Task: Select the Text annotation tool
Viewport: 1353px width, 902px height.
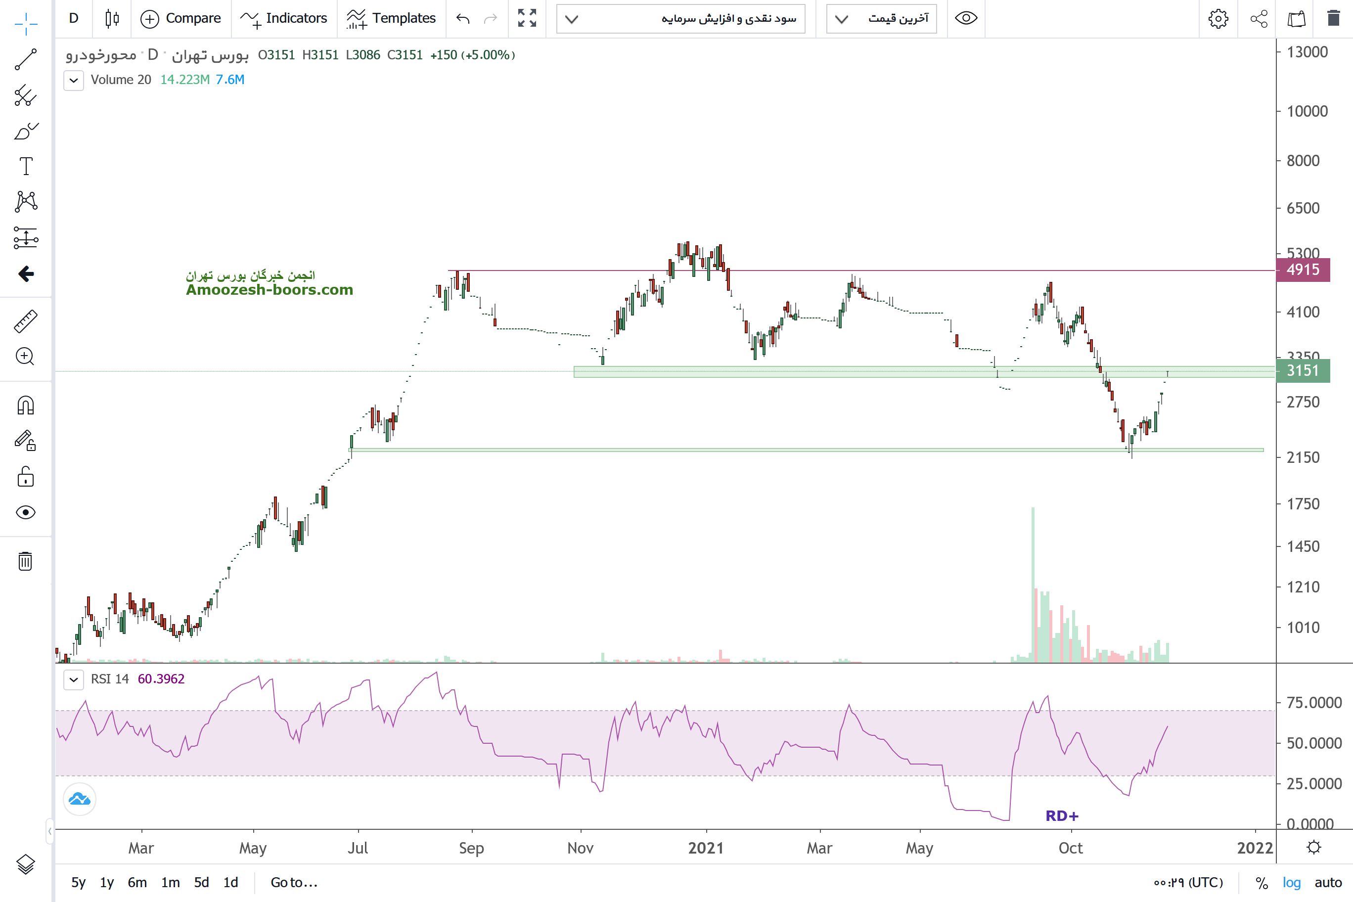Action: (x=25, y=166)
